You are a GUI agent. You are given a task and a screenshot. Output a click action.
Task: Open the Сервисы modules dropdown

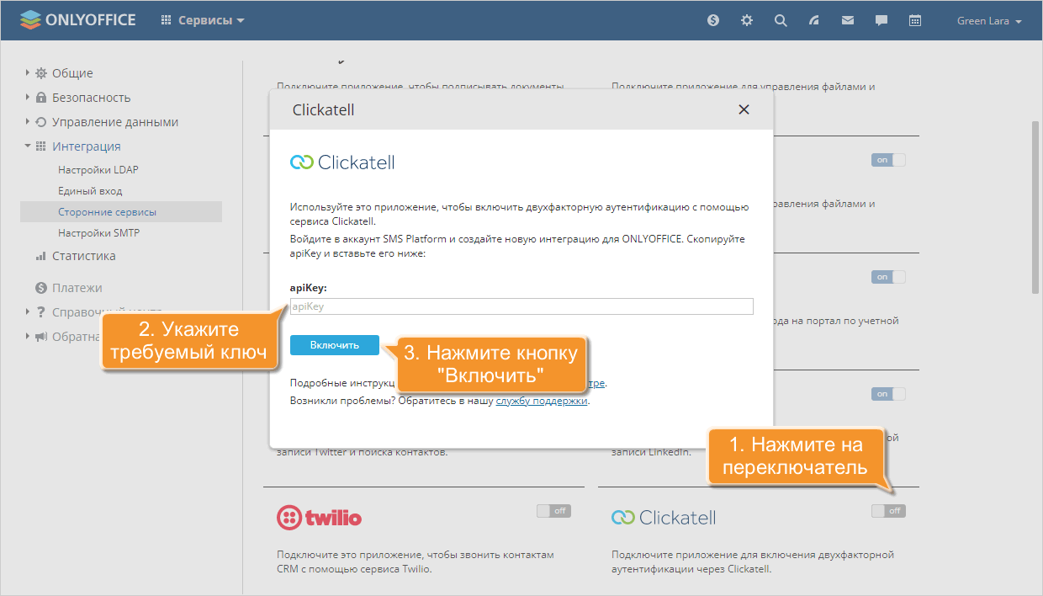click(203, 20)
